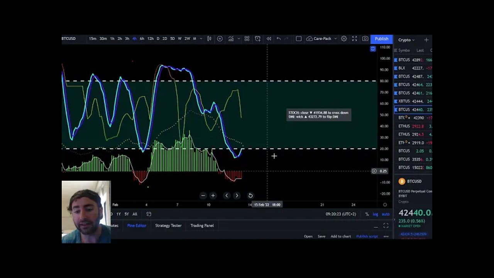Open chart settings gear in top toolbar
The image size is (494, 278).
click(343, 39)
